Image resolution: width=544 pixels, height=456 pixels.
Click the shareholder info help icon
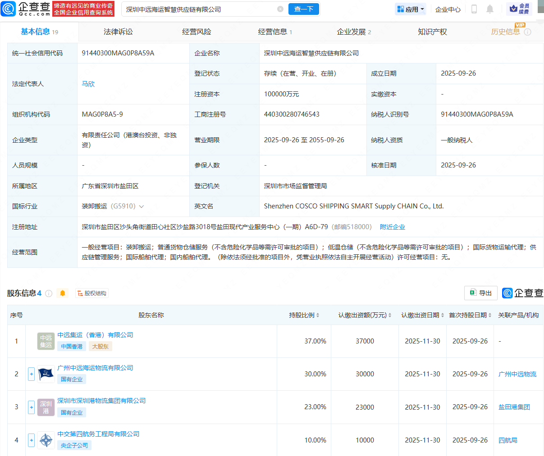tap(49, 293)
